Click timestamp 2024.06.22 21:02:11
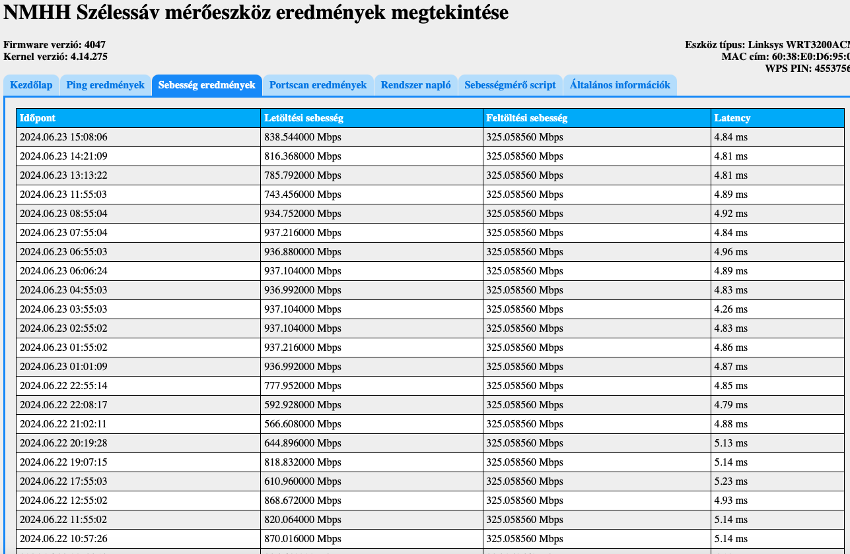850x554 pixels. (63, 424)
